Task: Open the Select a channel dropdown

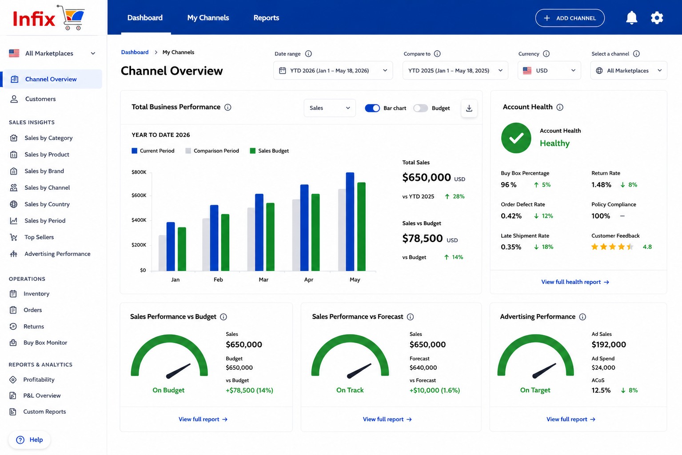Action: tap(629, 71)
